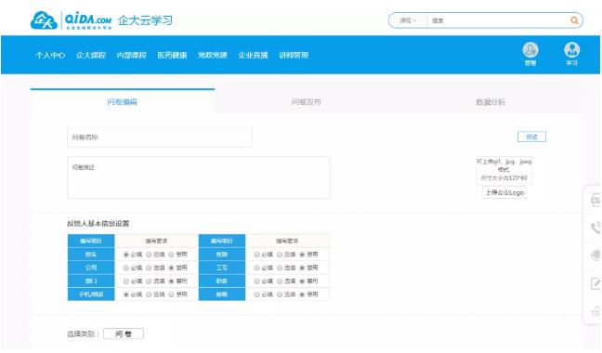This screenshot has width=602, height=353.
Task: Switch to the 问卷编辑 tab
Action: (x=123, y=101)
